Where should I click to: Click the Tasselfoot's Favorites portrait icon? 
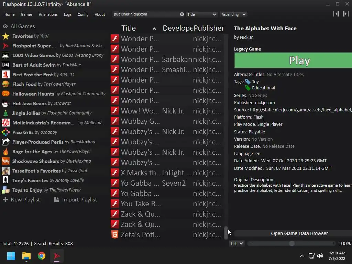click(x=5, y=171)
